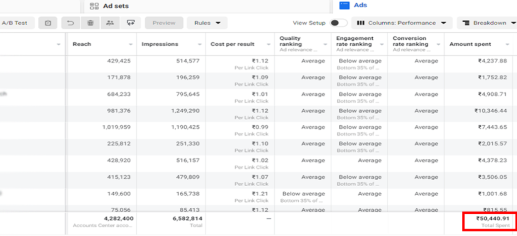Image resolution: width=517 pixels, height=236 pixels.
Task: Toggle the View Setup switch
Action: [338, 23]
